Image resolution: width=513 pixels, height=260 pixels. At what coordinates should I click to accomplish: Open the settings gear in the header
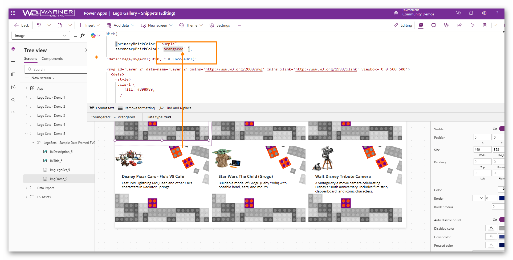point(484,13)
